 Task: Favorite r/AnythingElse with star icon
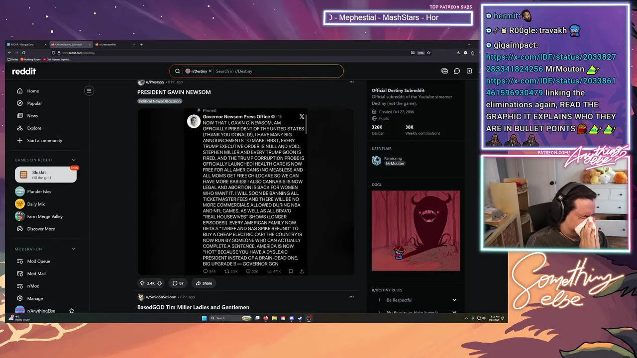[x=72, y=311]
